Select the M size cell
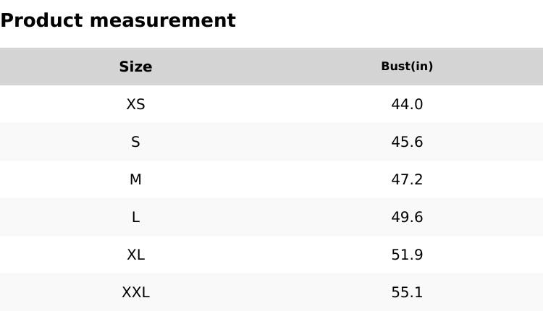The height and width of the screenshot is (311, 543). coord(135,179)
